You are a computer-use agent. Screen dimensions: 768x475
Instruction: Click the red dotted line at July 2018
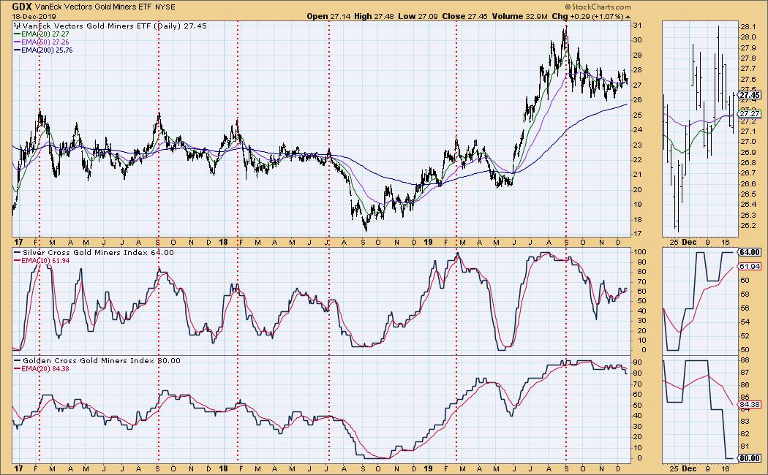tap(328, 243)
